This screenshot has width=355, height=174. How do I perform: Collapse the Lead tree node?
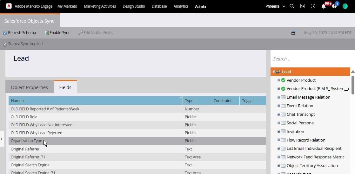[274, 72]
